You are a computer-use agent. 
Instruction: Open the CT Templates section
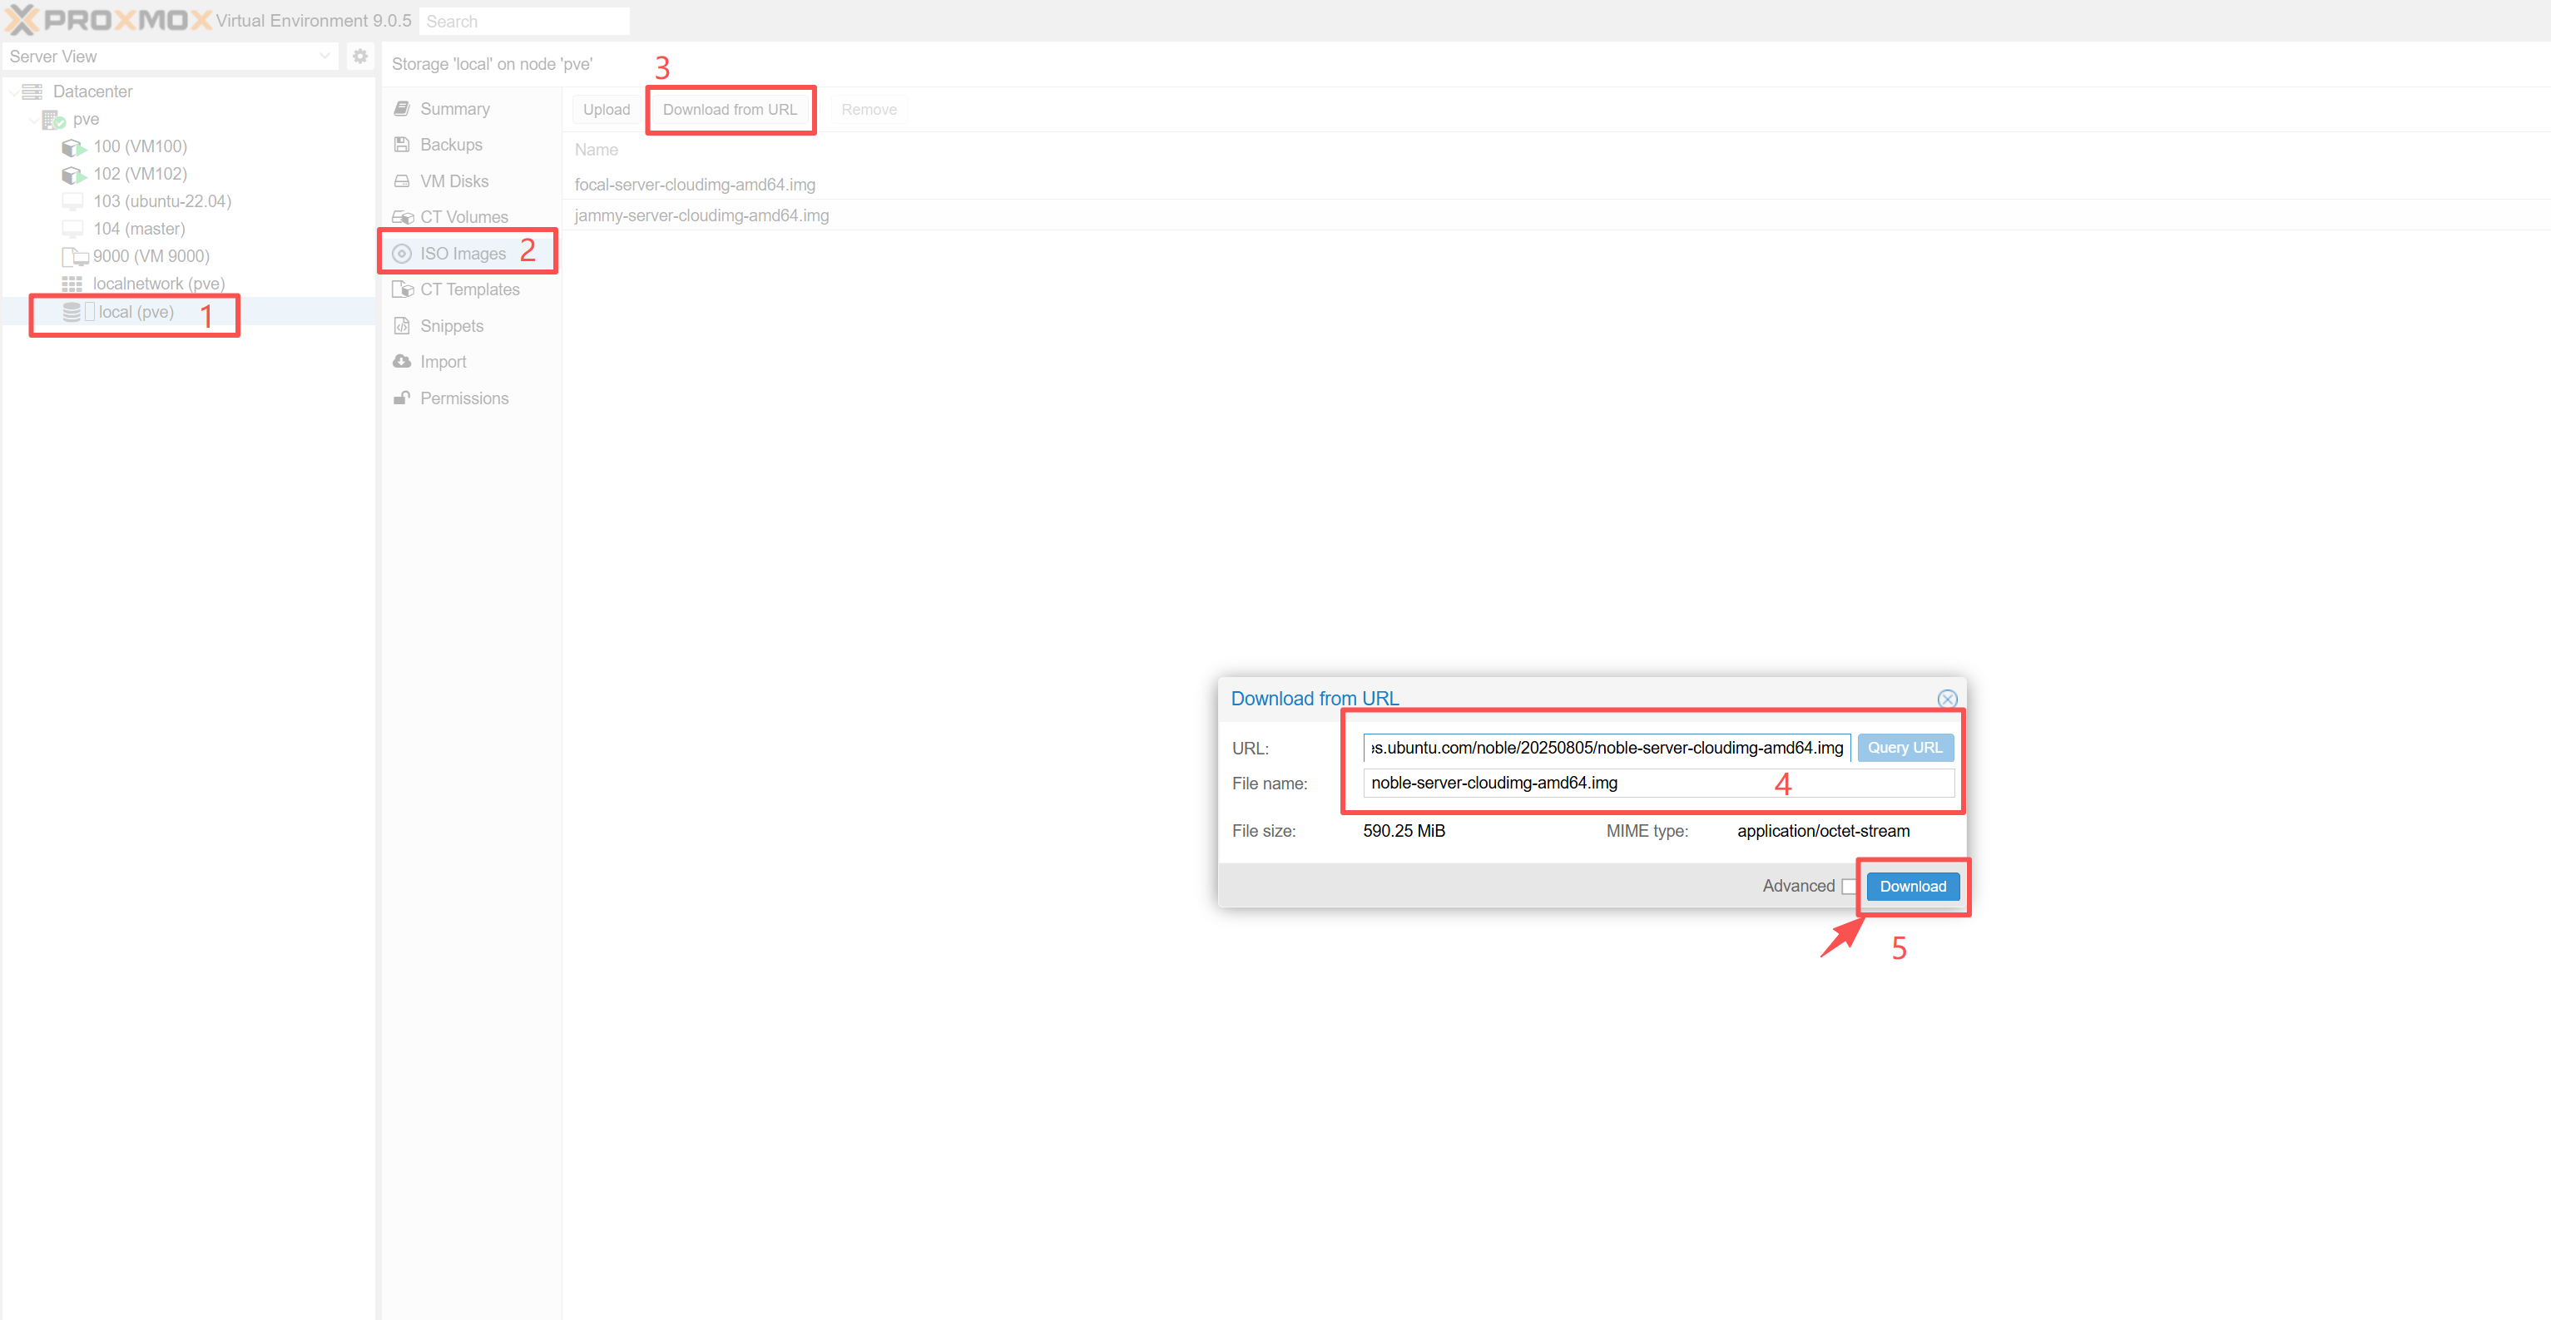click(469, 289)
